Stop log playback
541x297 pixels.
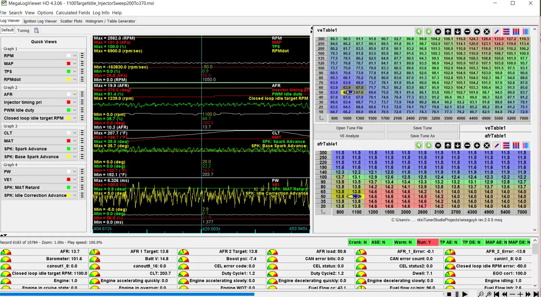(x=449, y=294)
